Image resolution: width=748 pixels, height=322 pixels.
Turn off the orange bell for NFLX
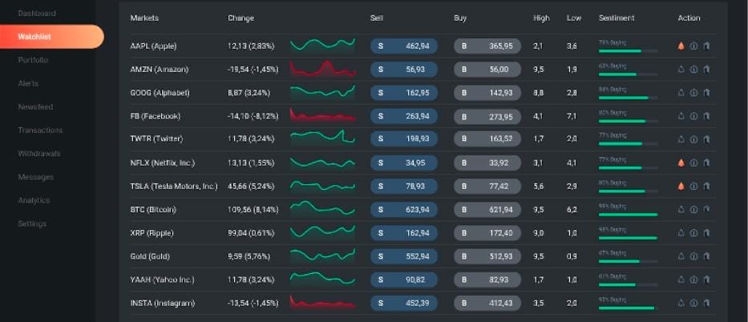pos(681,163)
